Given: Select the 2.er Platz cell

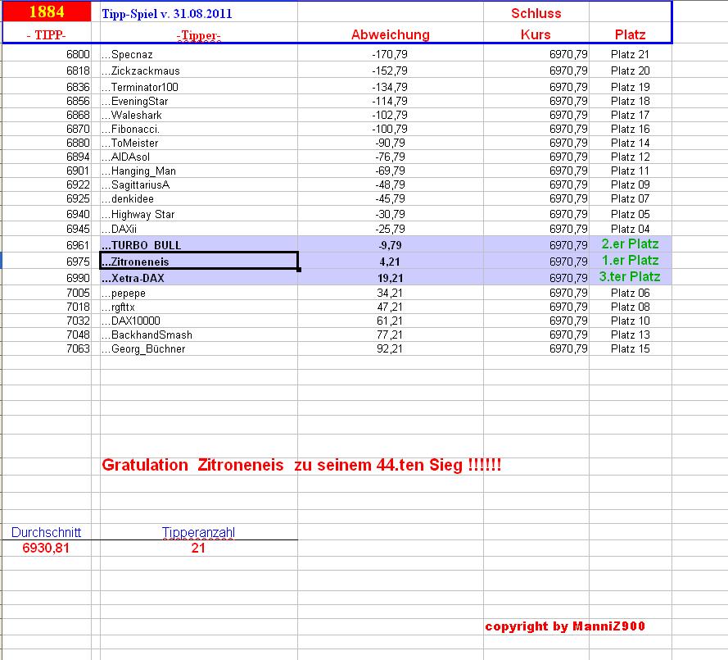Looking at the screenshot, I should point(630,244).
